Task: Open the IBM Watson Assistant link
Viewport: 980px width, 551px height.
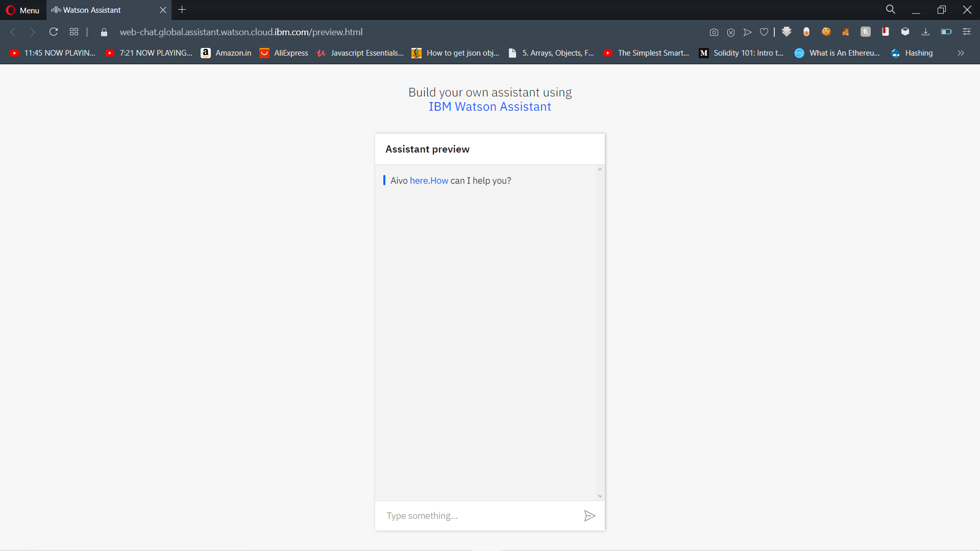Action: (x=489, y=107)
